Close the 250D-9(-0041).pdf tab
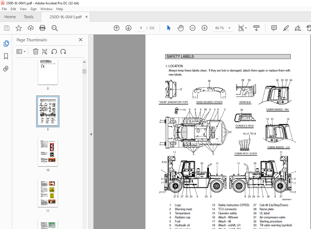Image resolution: width=311 pixels, height=229 pixels. tap(86, 17)
